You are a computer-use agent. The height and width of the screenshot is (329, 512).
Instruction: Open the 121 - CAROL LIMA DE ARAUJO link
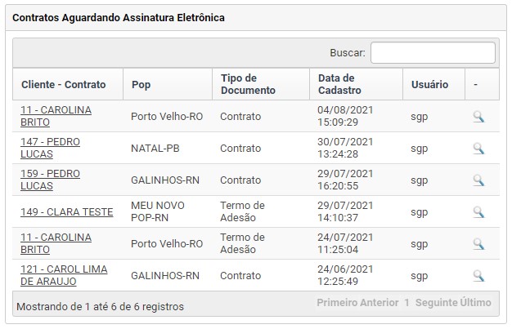[x=64, y=275]
